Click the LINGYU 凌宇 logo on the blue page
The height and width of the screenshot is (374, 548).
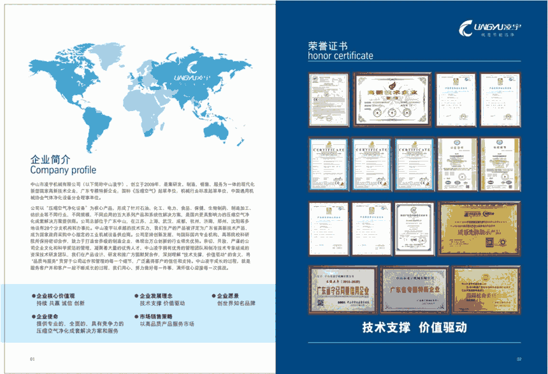click(490, 28)
